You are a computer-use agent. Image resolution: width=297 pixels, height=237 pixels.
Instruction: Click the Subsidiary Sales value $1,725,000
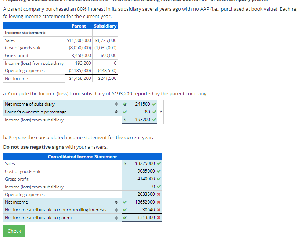pos(105,40)
